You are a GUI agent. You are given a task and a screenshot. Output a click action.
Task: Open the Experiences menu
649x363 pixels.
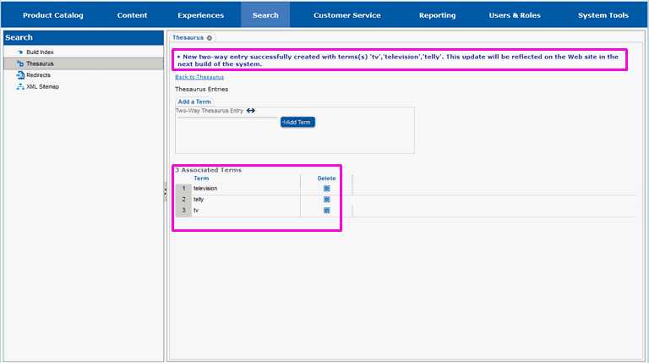click(x=201, y=15)
